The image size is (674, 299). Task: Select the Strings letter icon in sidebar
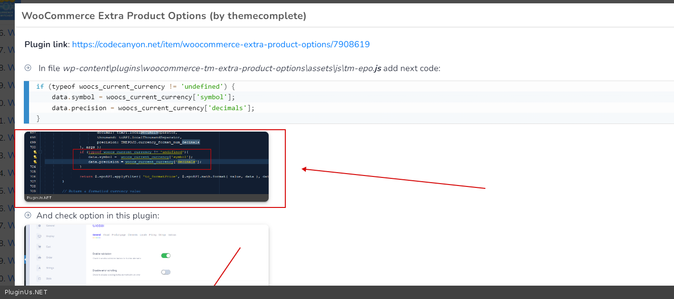coord(40,268)
